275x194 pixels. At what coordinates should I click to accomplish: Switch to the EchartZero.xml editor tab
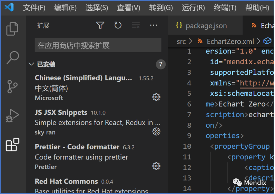click(x=259, y=26)
